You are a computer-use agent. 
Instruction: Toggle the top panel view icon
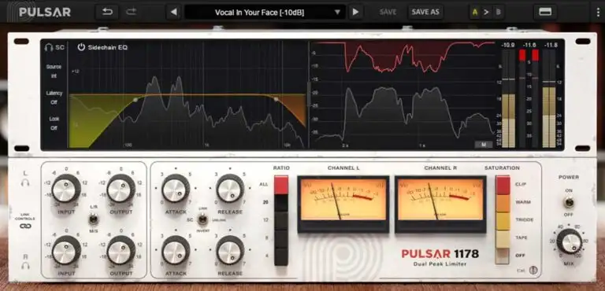click(545, 12)
